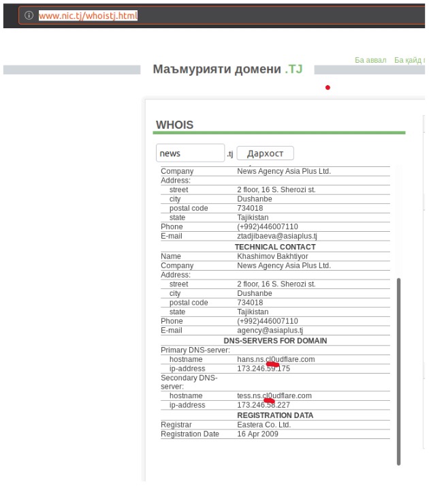Click the registrar name 'Eastera Co. Ltd.'
This screenshot has width=429, height=497.
point(264,425)
